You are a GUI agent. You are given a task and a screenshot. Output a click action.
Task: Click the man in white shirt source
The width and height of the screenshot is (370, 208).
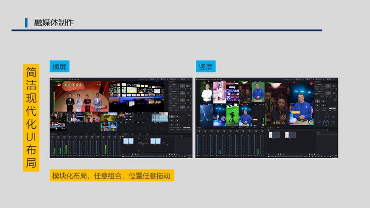(x=207, y=93)
